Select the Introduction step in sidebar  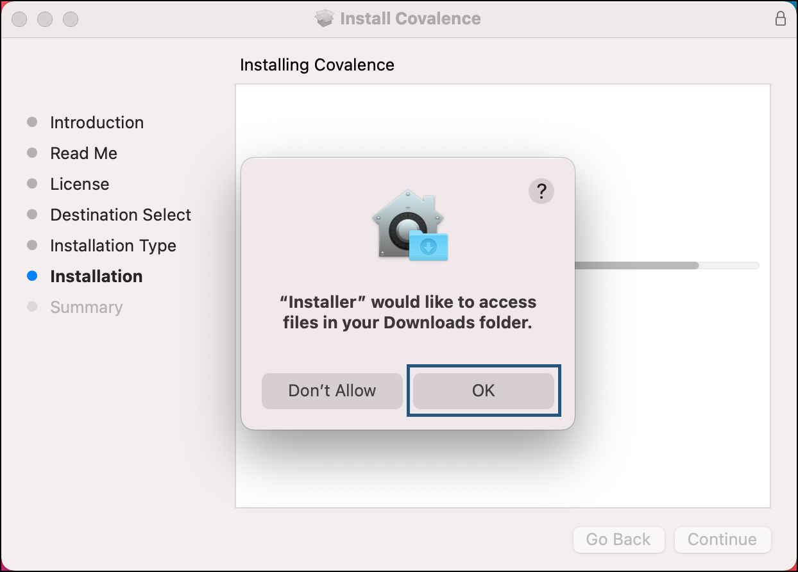96,122
